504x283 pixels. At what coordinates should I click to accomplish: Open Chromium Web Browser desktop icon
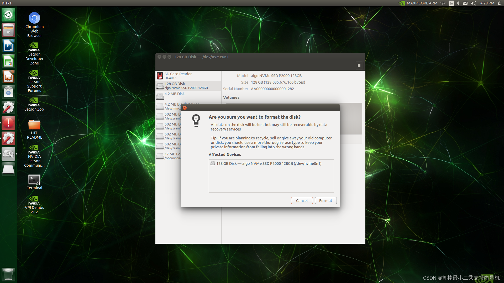(34, 25)
